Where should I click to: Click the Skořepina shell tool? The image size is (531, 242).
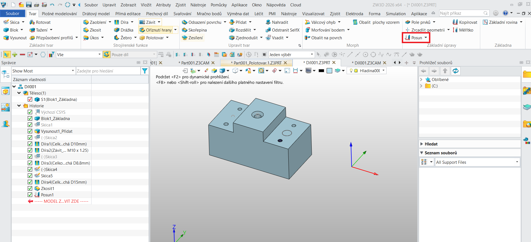click(x=194, y=30)
